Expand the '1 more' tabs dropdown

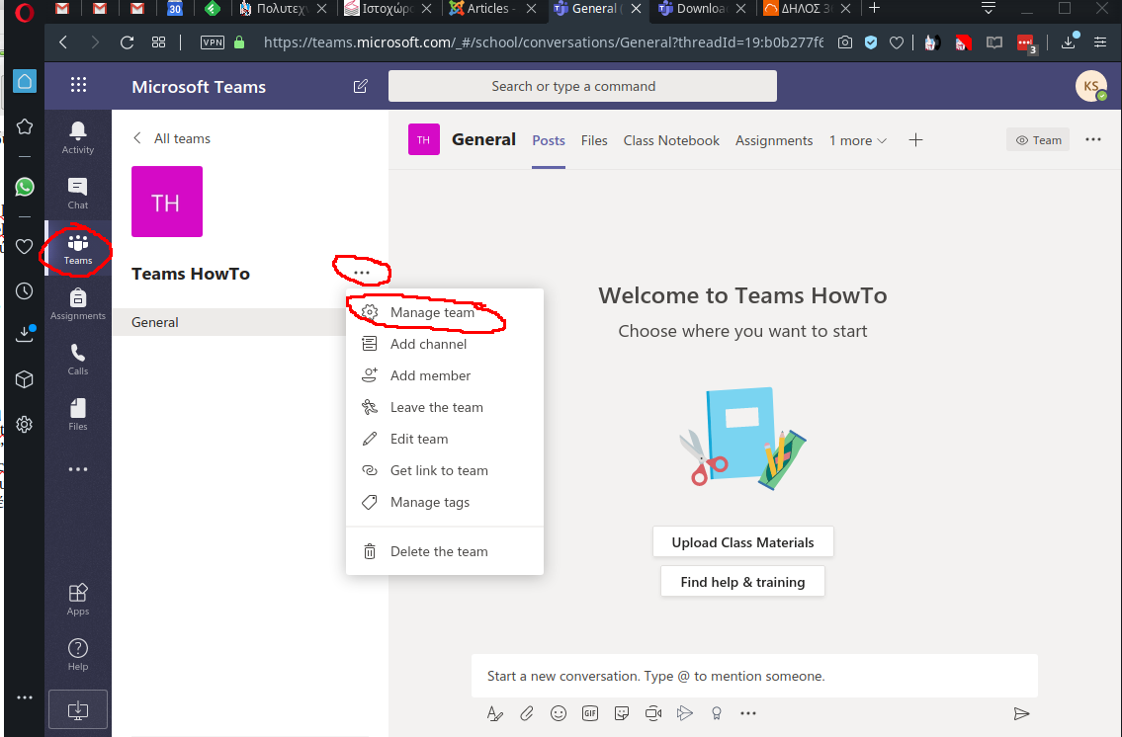pyautogui.click(x=857, y=140)
